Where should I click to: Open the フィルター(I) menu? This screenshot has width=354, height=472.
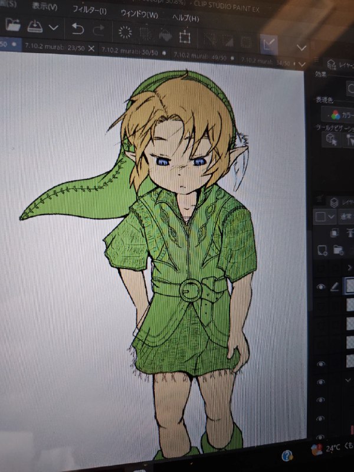(90, 10)
